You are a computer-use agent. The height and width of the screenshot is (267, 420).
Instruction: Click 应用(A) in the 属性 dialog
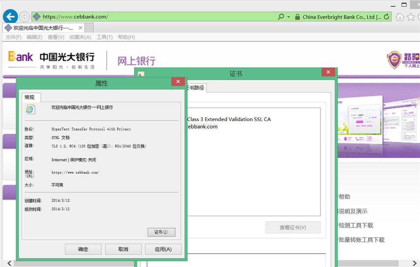click(163, 249)
